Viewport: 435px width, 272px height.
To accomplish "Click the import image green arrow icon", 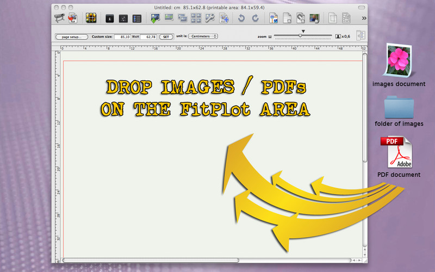I will tap(155, 18).
